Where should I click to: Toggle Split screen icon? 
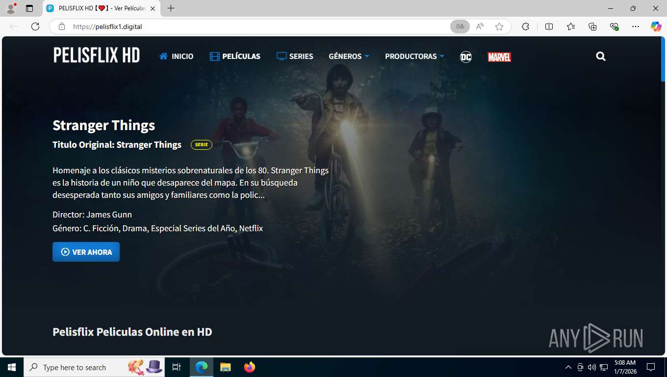click(549, 27)
